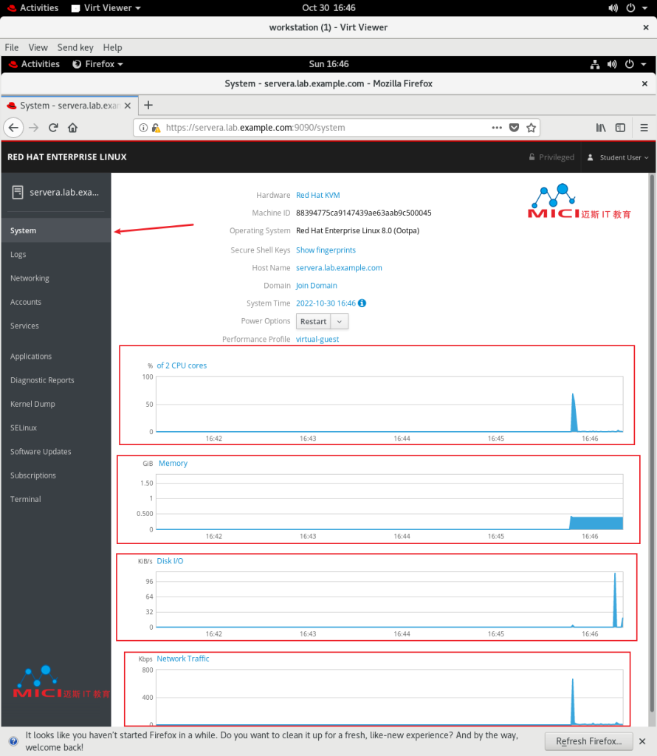The image size is (657, 756).
Task: Dismiss the Refresh Firefox notification bar
Action: coord(642,741)
